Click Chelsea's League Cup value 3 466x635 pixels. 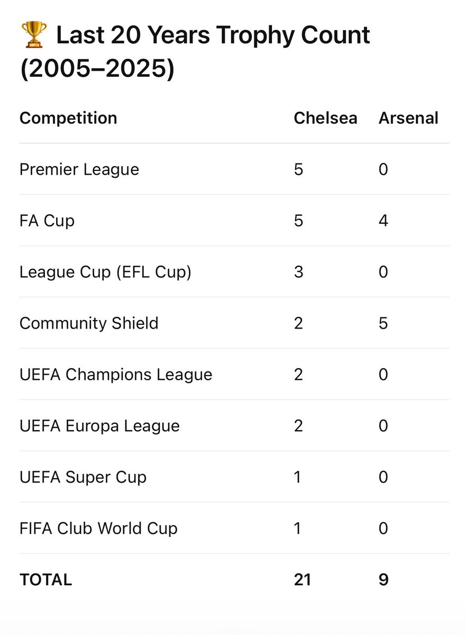pos(298,271)
